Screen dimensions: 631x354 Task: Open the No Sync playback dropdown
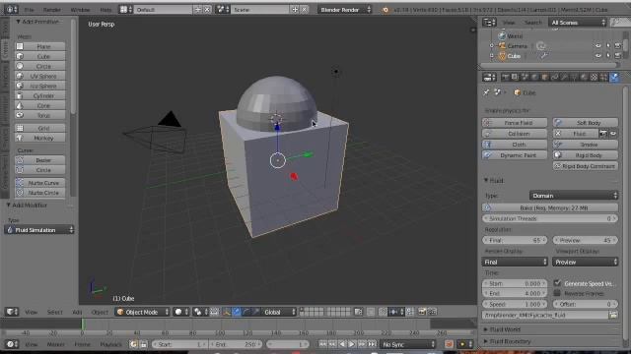pyautogui.click(x=408, y=344)
